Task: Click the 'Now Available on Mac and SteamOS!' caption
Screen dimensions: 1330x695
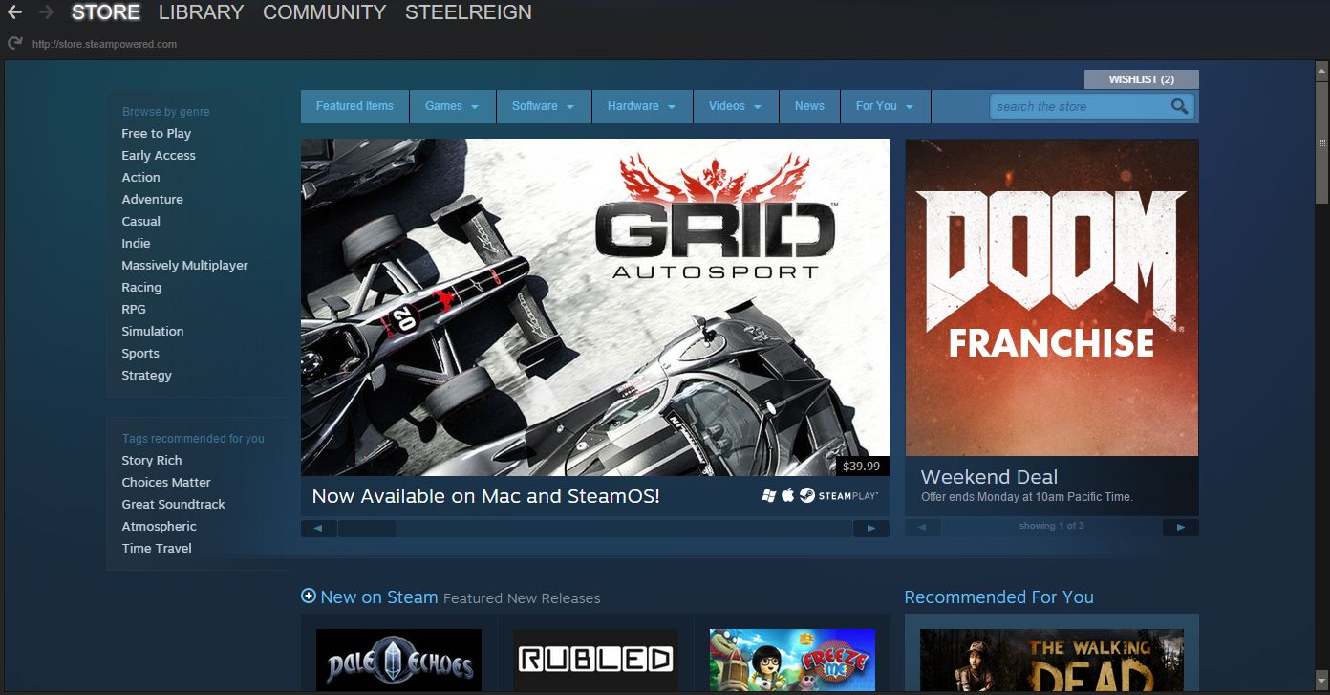Action: 485,496
